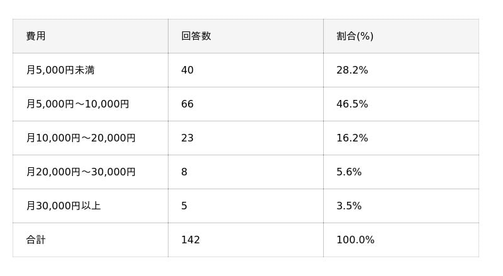Click the response count 5 cell
Viewport: 503px width, 276px height.
click(184, 206)
